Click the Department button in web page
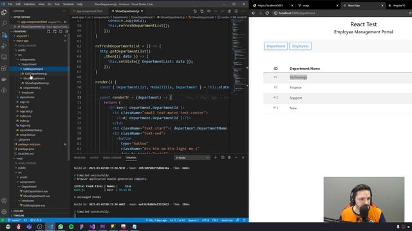Image resolution: width=412 pixels, height=231 pixels. tap(276, 46)
